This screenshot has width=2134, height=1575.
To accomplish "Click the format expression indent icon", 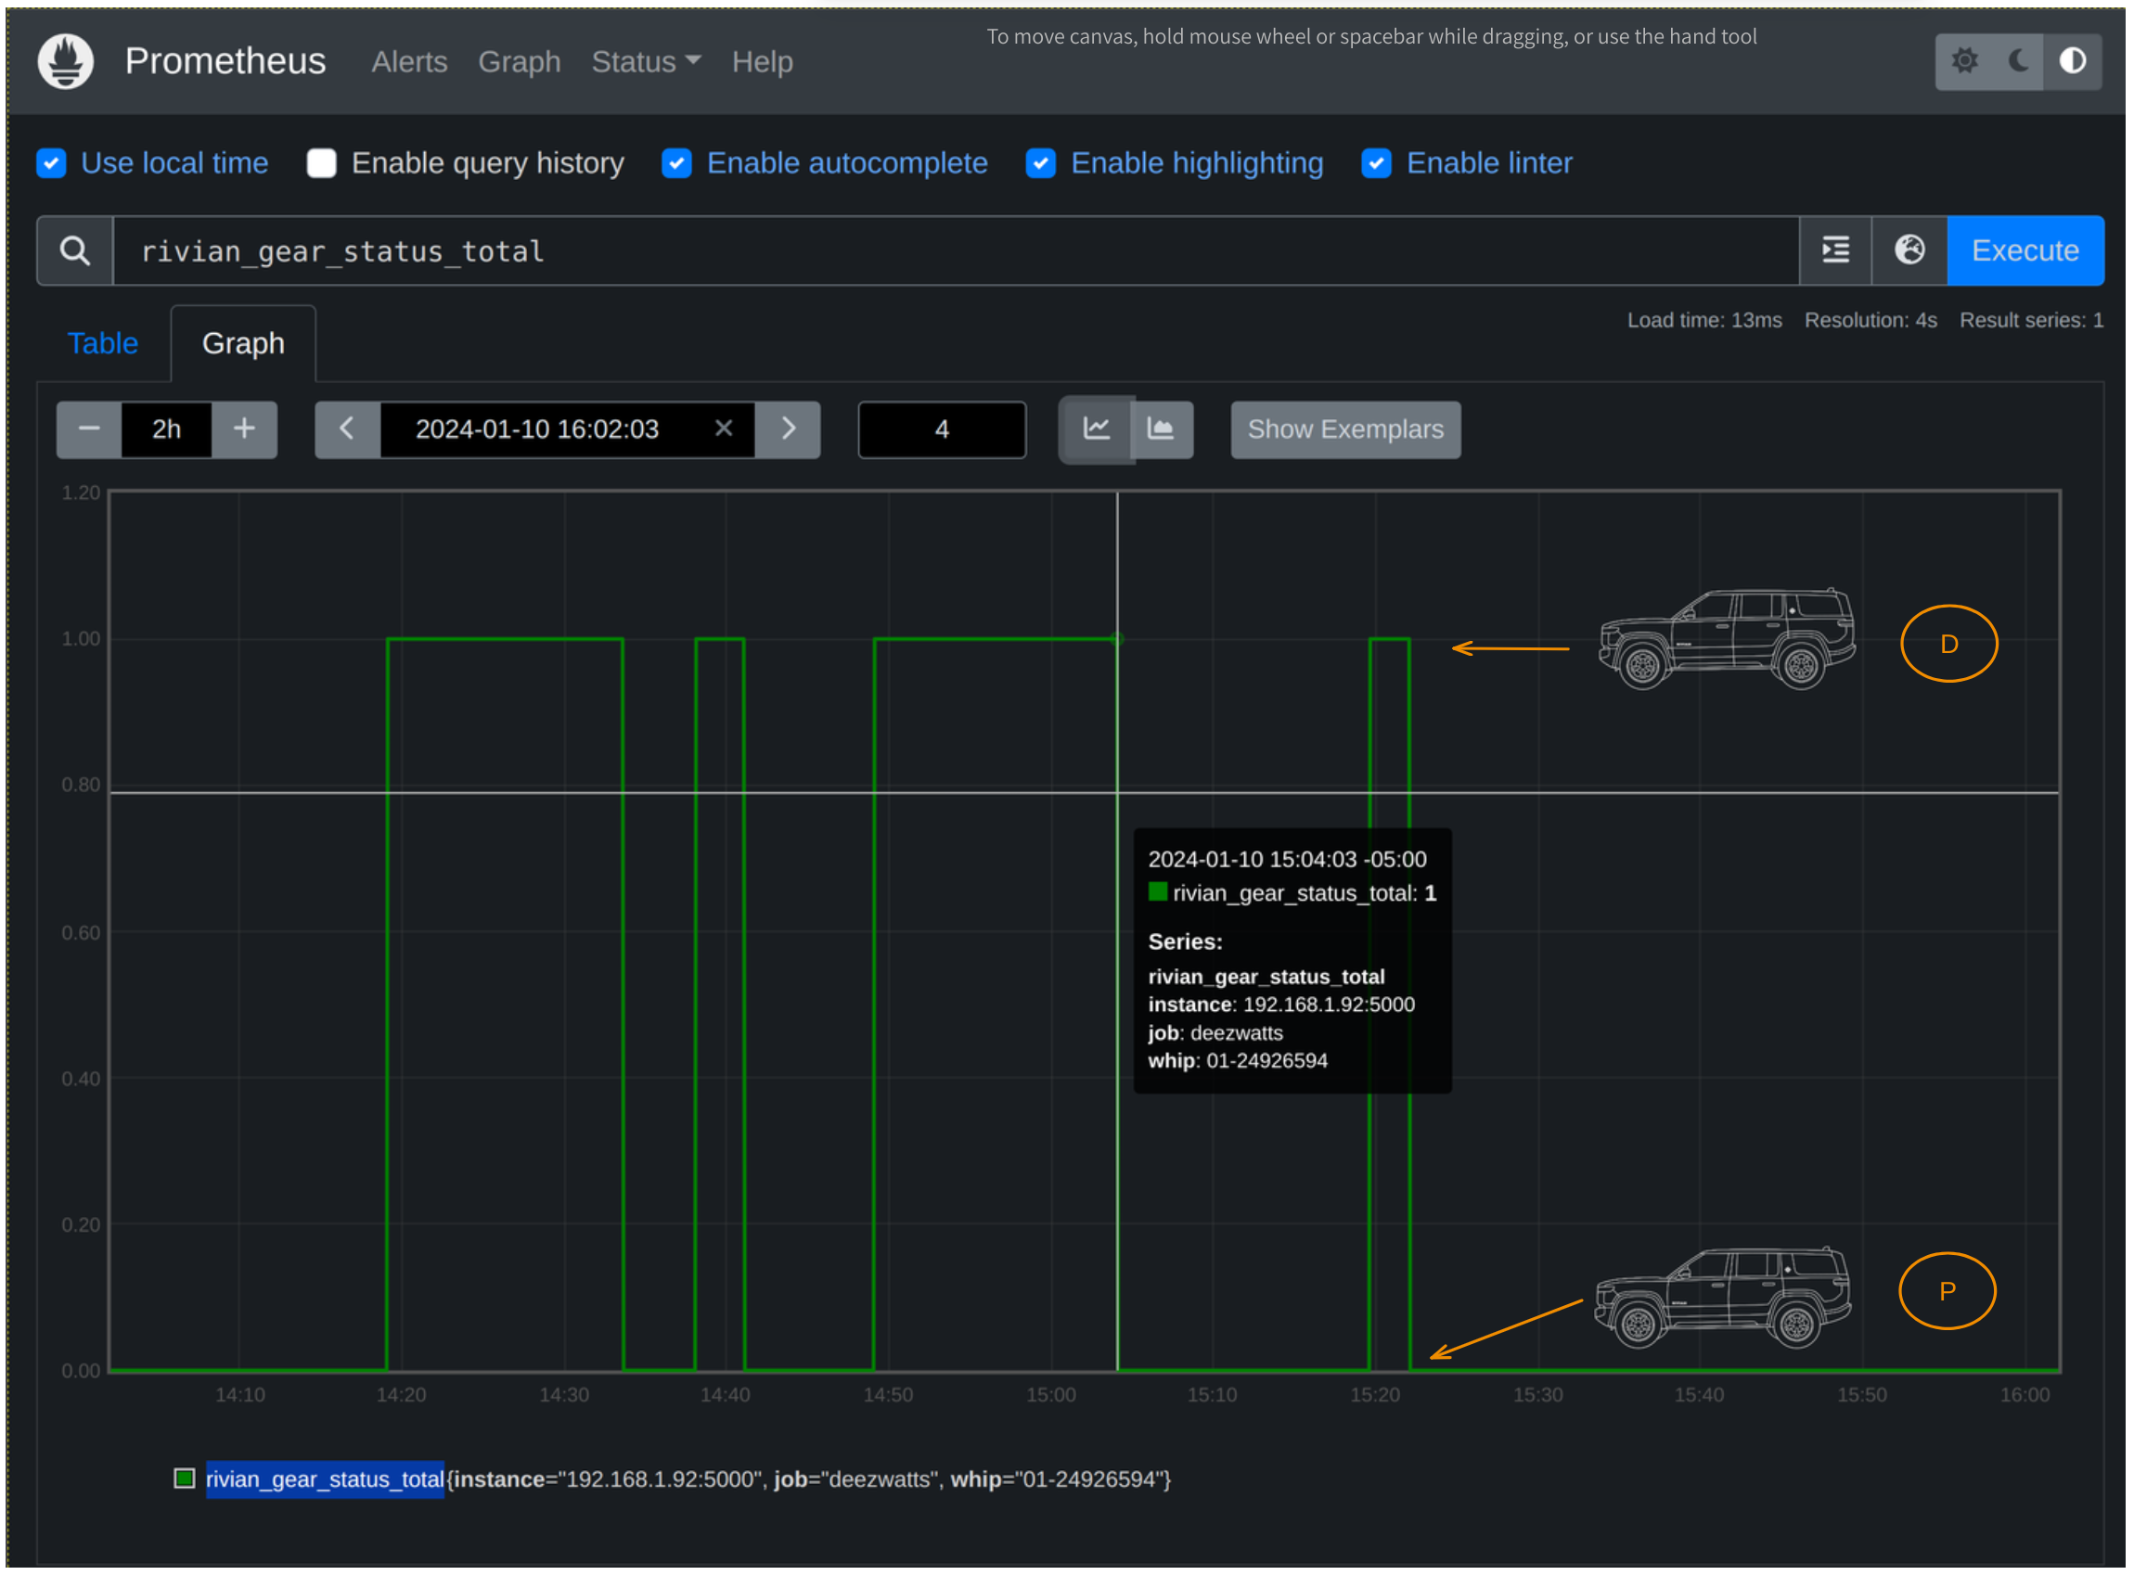I will (1836, 250).
